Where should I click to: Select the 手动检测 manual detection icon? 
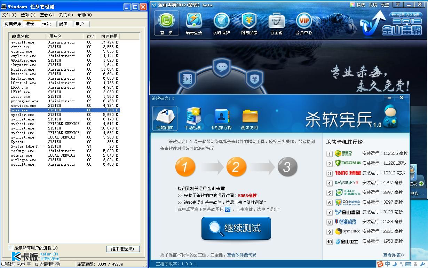pos(193,119)
